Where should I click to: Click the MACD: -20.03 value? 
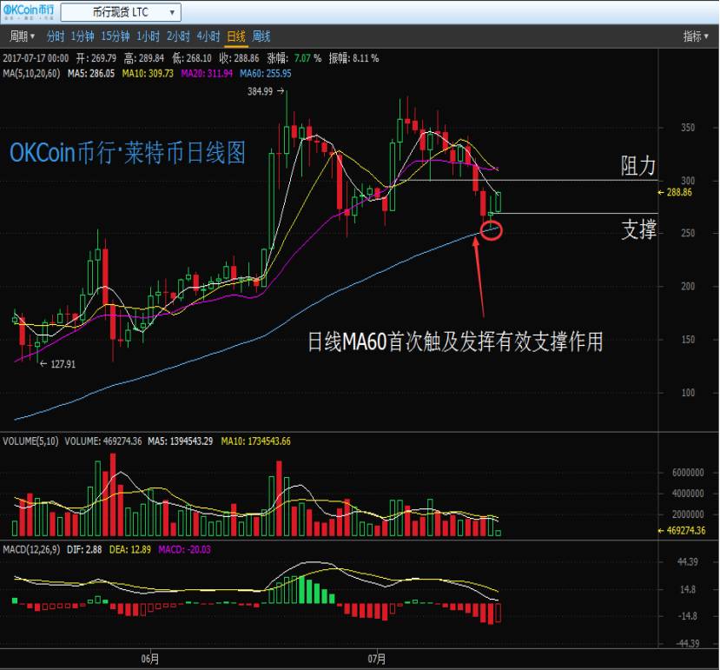coord(185,549)
